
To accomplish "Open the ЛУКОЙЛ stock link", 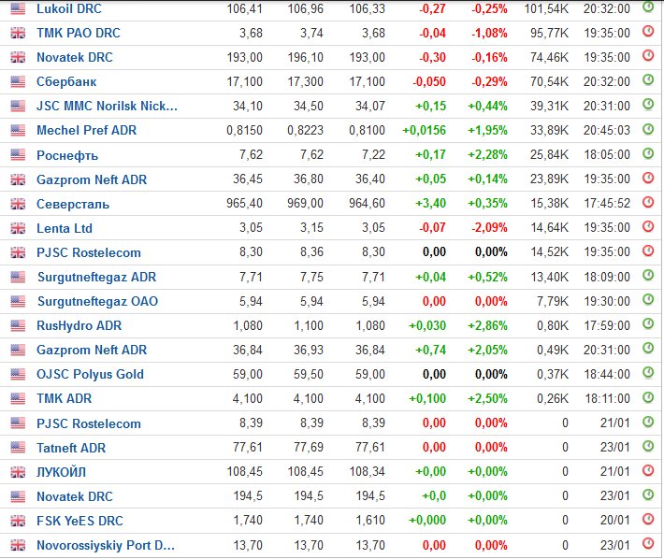I will [x=62, y=472].
